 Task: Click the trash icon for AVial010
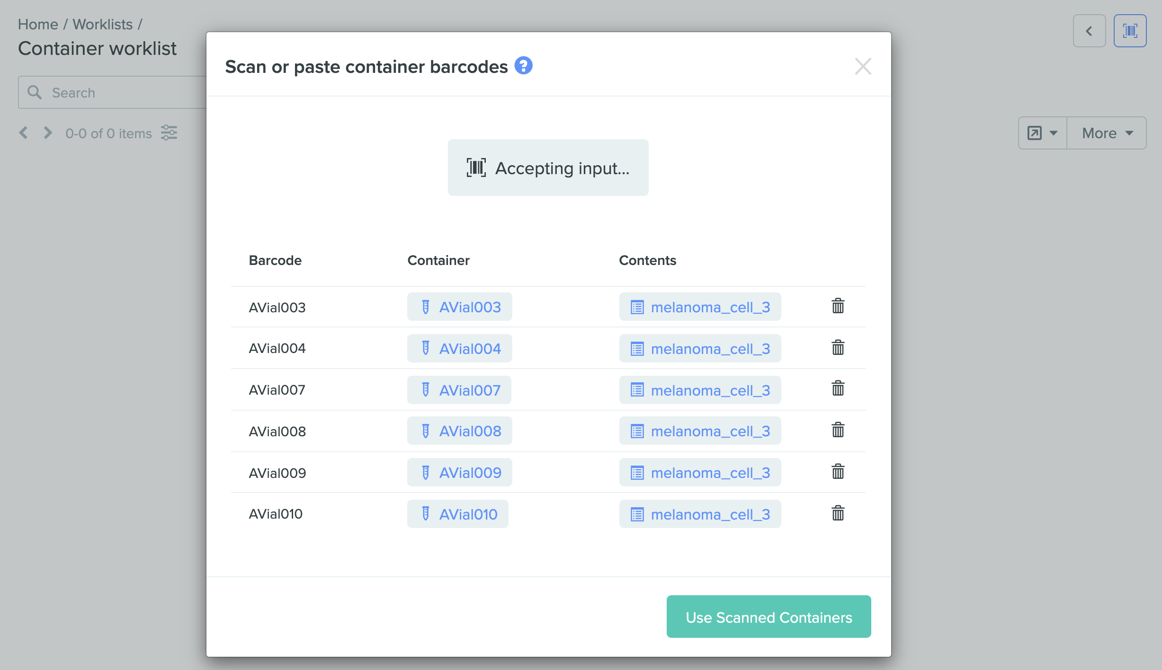tap(838, 513)
